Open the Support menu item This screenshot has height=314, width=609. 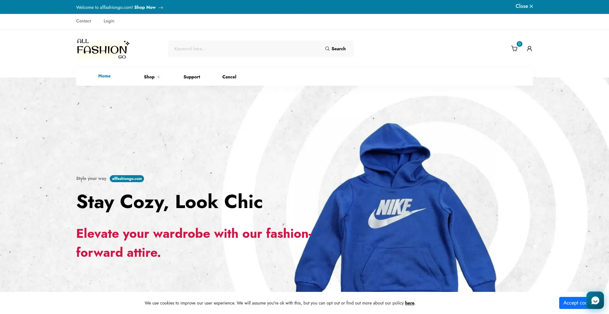click(x=192, y=77)
